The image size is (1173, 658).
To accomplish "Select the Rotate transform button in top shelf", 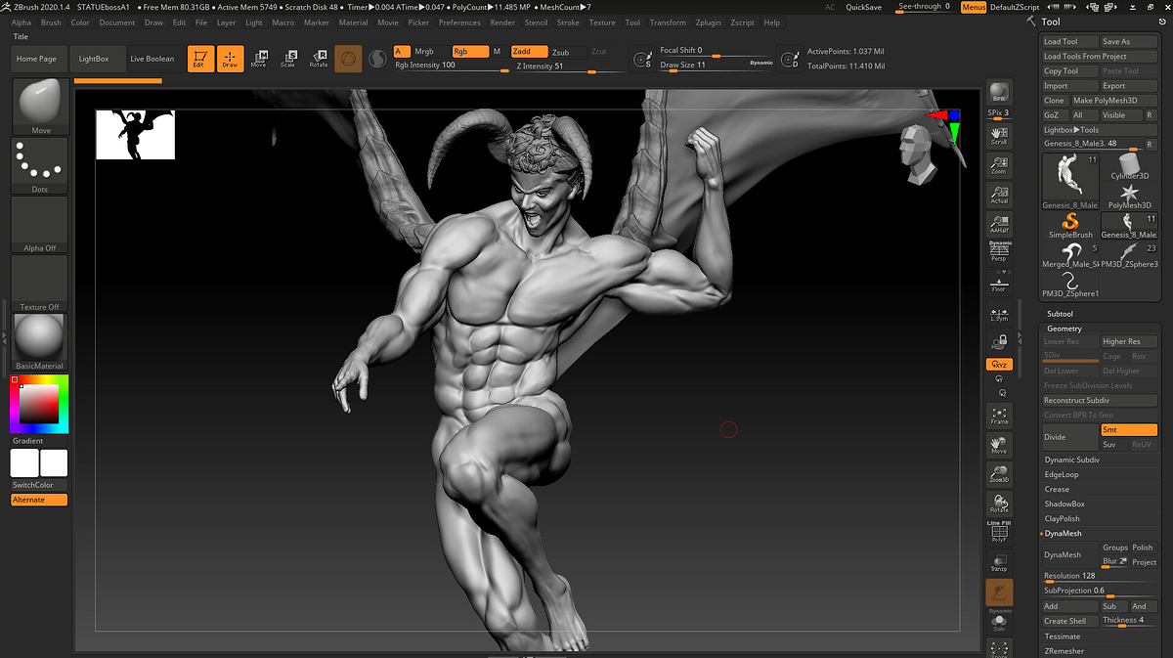I will click(x=319, y=59).
